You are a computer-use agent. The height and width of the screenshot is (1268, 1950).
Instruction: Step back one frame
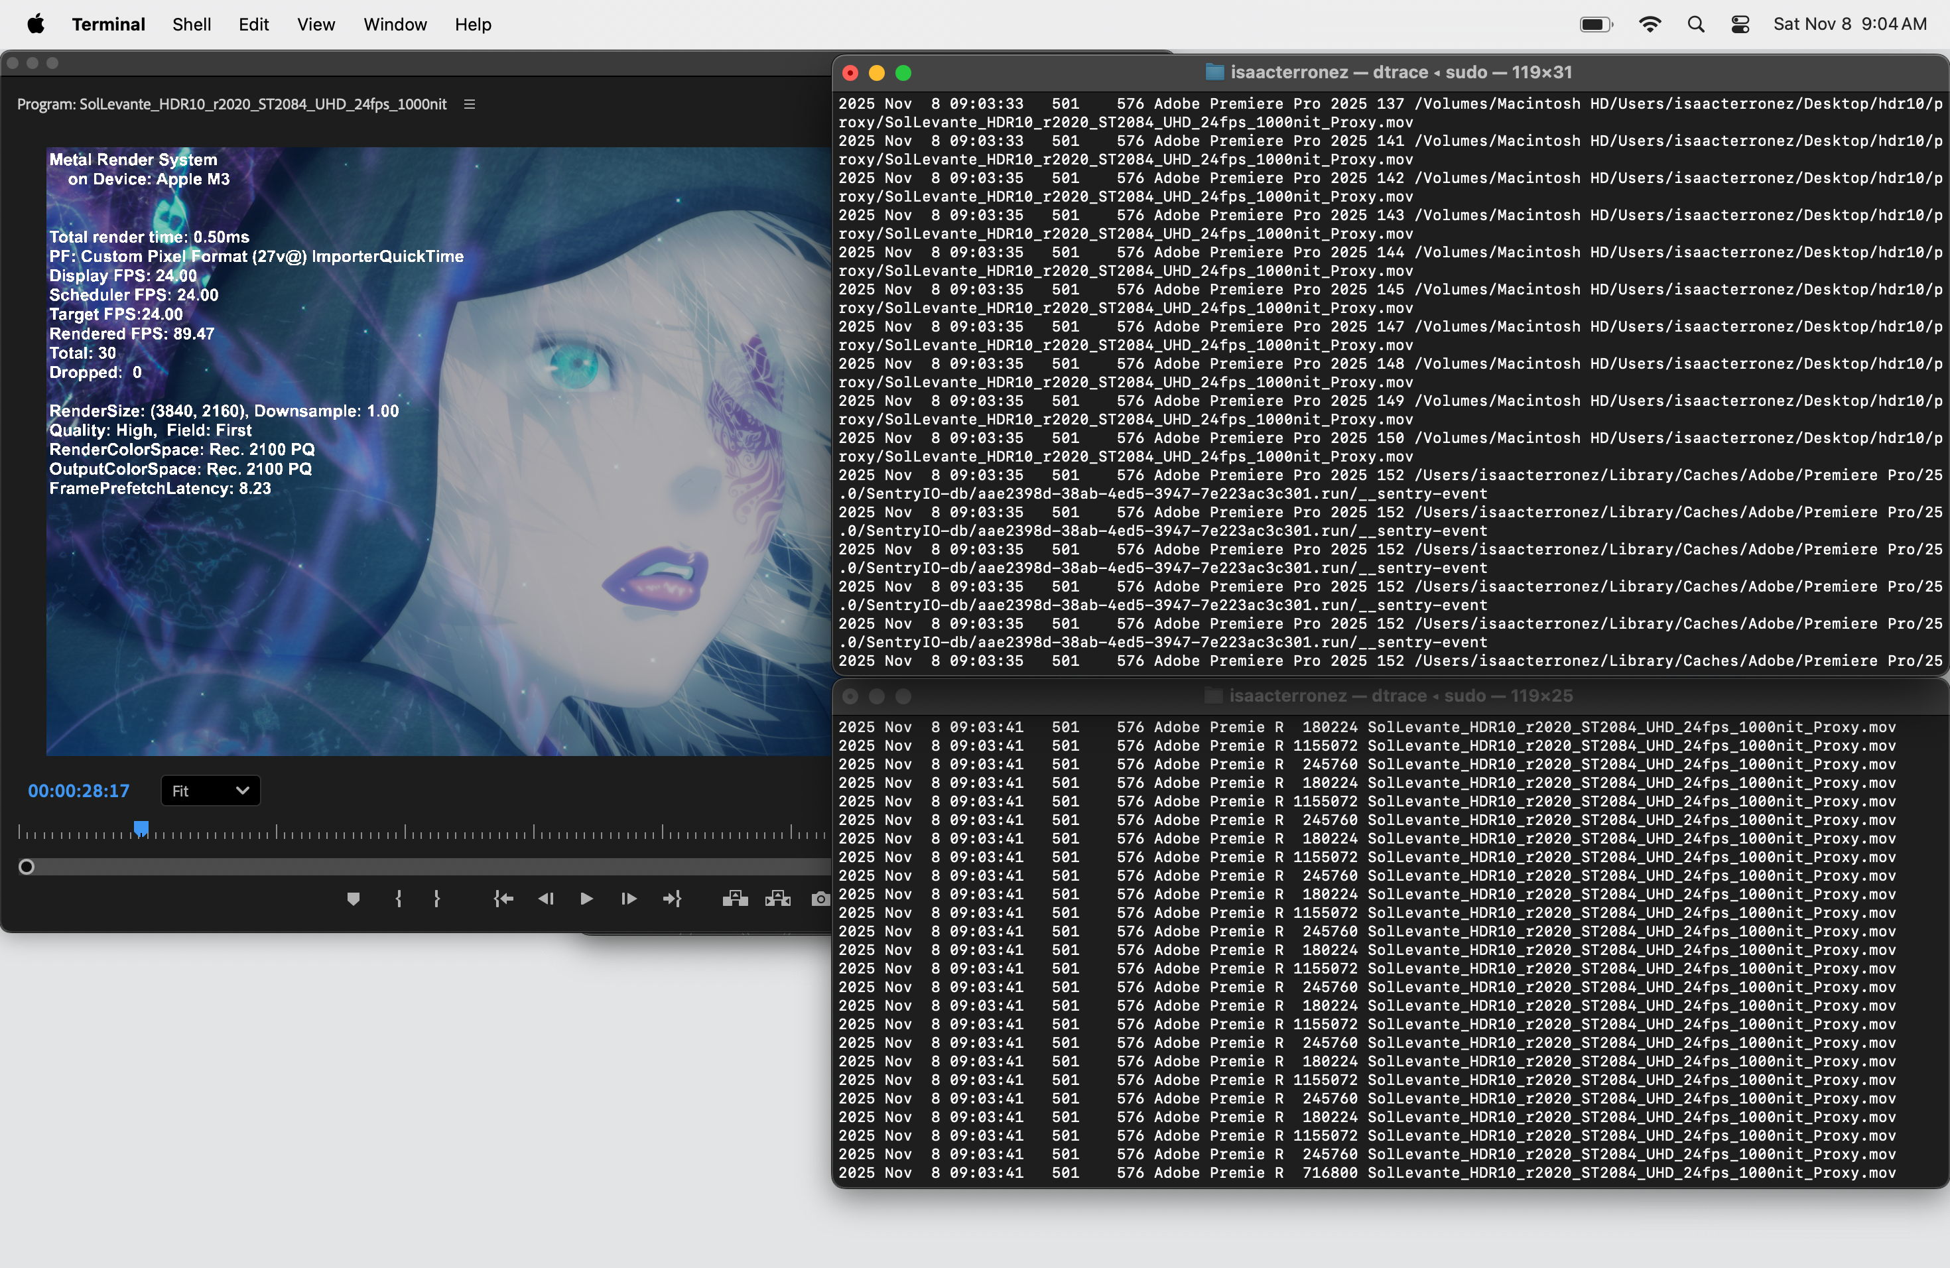(546, 899)
